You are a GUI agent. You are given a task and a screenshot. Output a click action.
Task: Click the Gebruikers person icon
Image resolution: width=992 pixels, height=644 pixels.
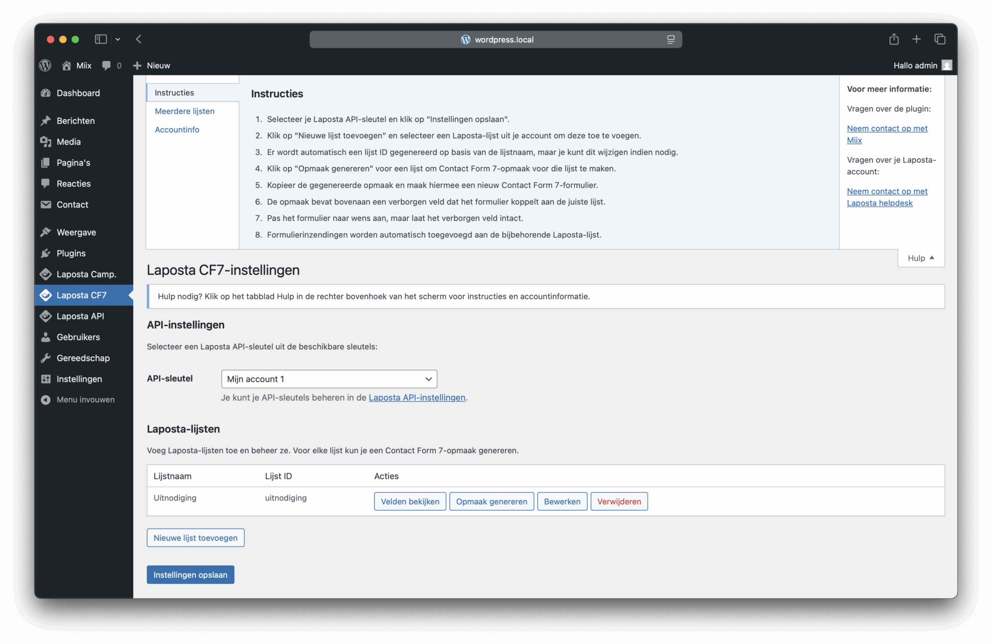pyautogui.click(x=46, y=337)
